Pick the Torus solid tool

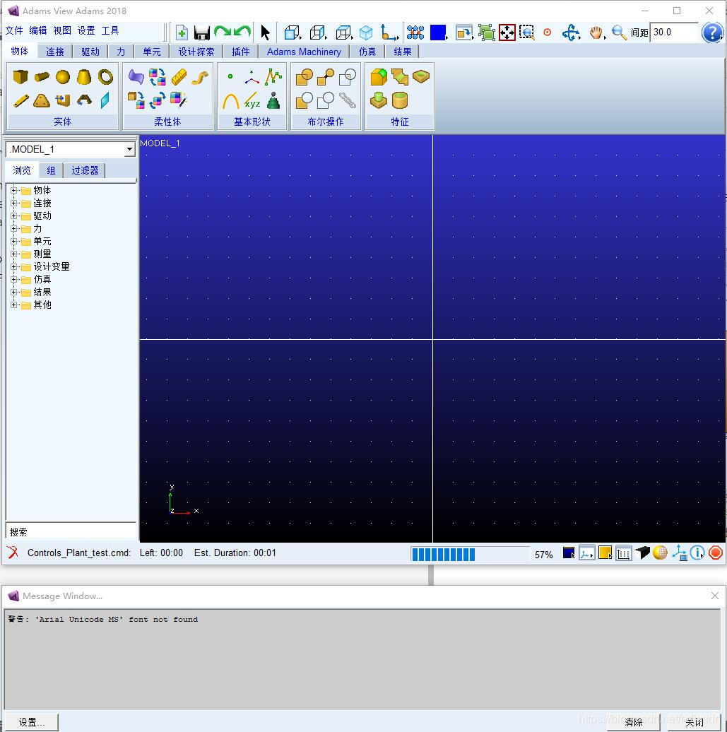(105, 77)
